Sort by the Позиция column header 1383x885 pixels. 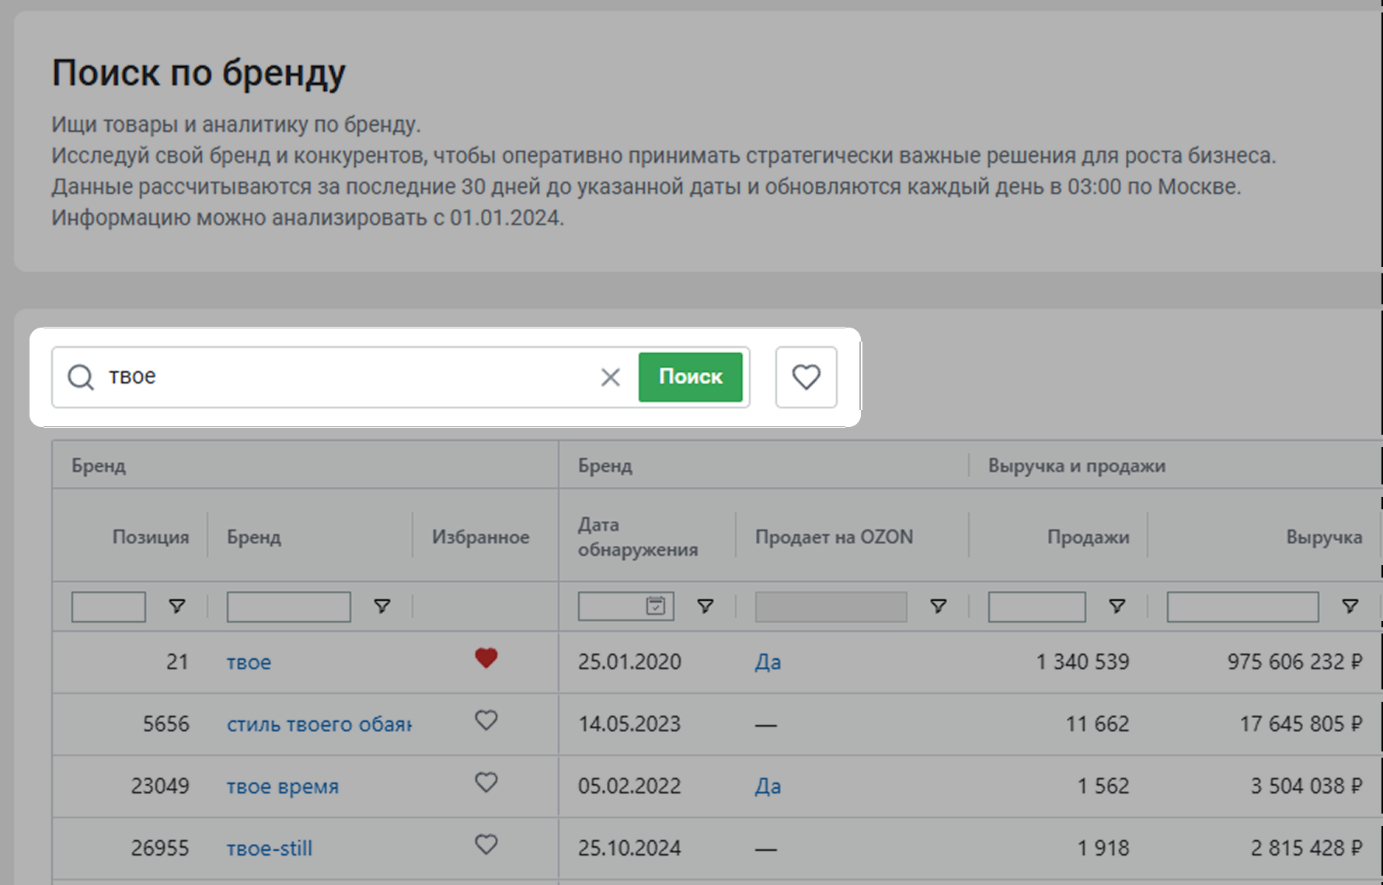click(151, 536)
